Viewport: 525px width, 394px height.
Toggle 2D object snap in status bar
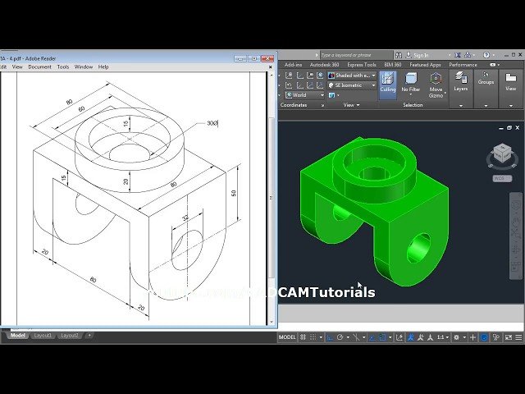(382, 337)
